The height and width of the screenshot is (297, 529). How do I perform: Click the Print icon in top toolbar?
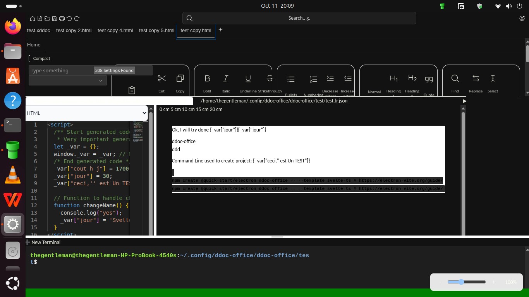[62, 19]
